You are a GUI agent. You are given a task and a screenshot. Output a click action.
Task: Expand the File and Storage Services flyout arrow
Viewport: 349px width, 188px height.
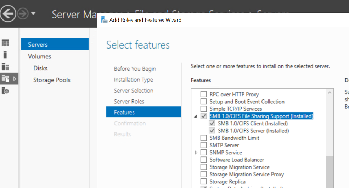[x=15, y=79]
